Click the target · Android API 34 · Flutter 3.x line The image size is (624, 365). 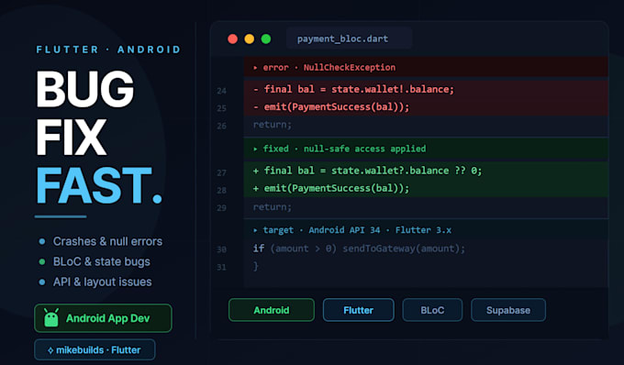click(x=357, y=230)
